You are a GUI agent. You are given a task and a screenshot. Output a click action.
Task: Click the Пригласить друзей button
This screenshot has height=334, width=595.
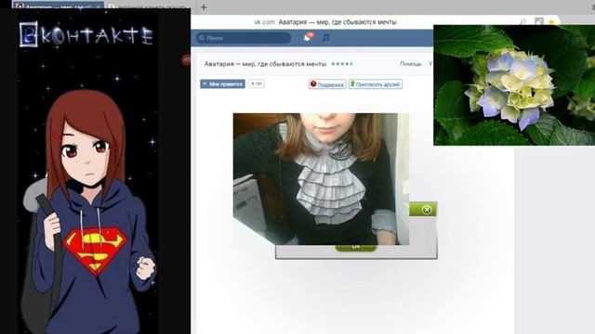(x=376, y=84)
